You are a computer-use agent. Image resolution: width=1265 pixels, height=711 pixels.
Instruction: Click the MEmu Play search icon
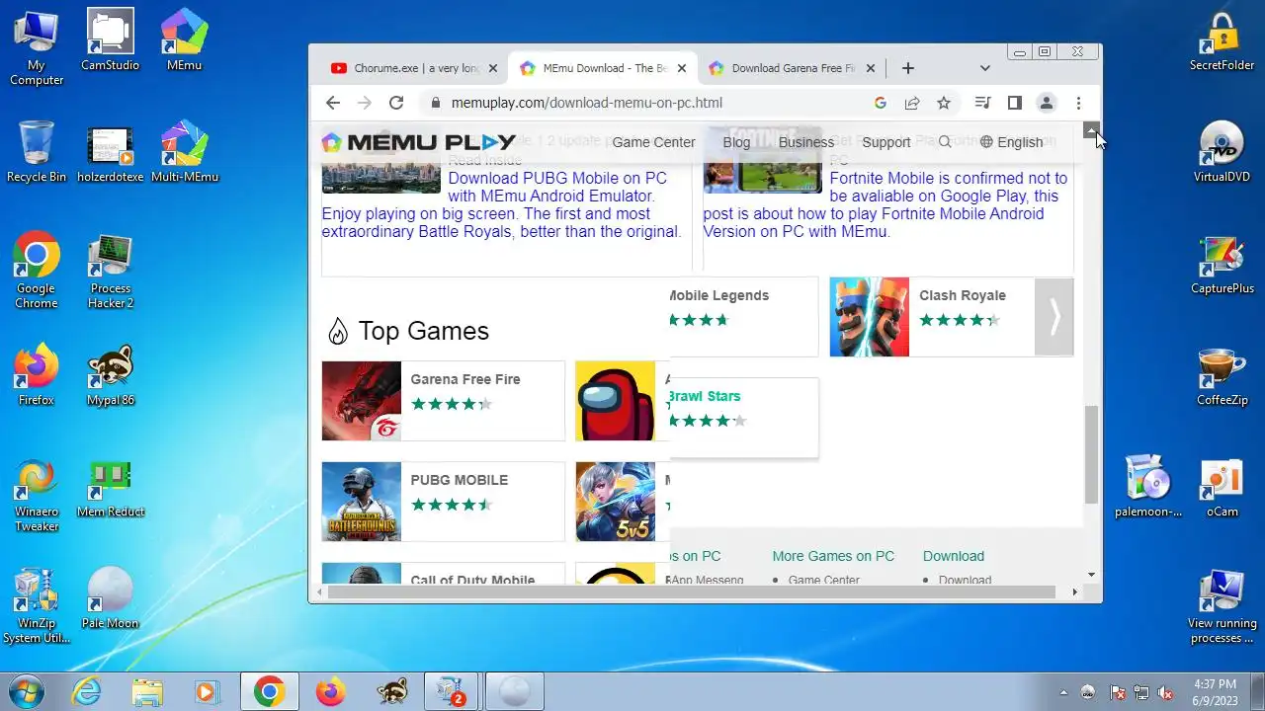click(x=945, y=142)
